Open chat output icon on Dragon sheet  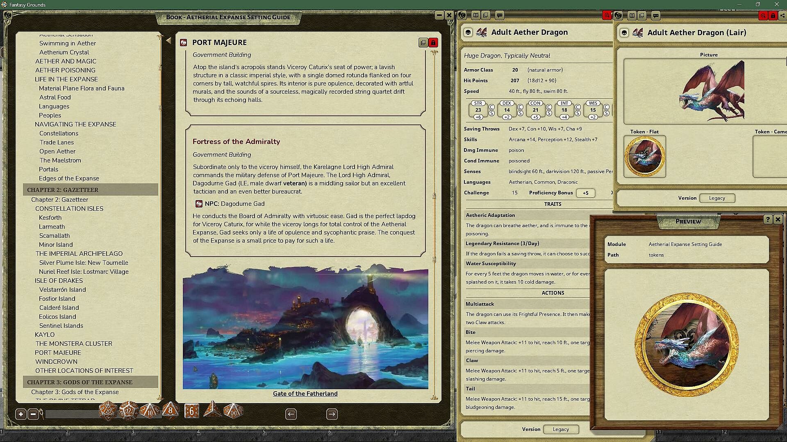(499, 16)
